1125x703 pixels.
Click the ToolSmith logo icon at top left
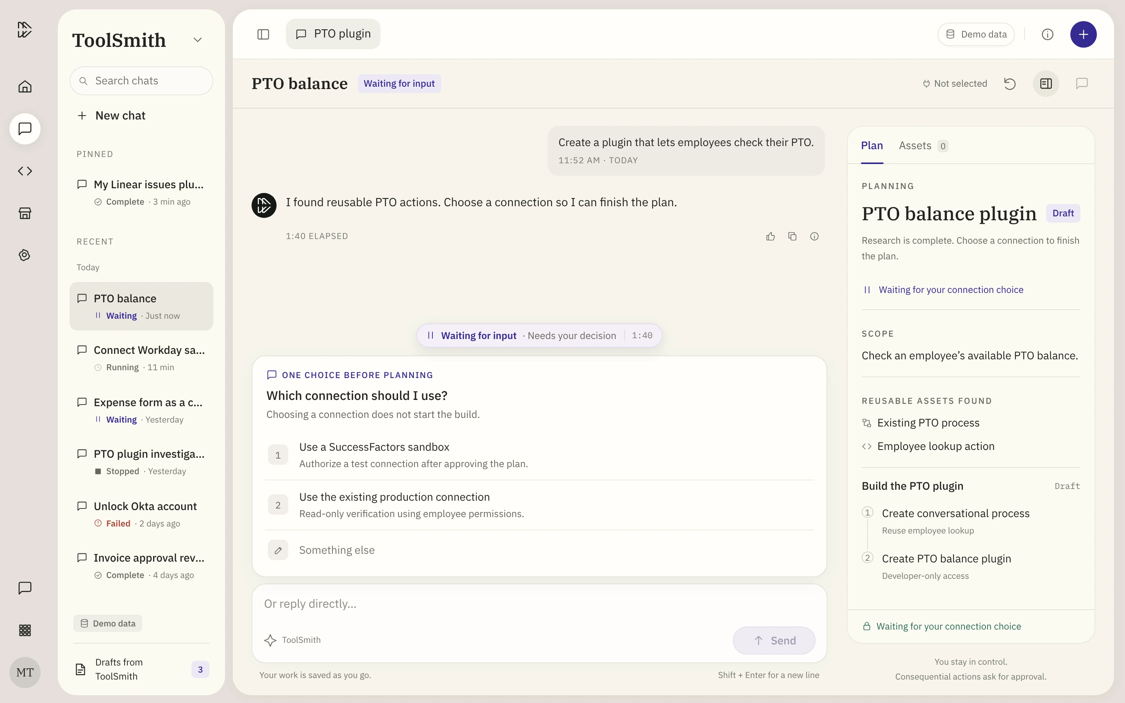click(25, 29)
